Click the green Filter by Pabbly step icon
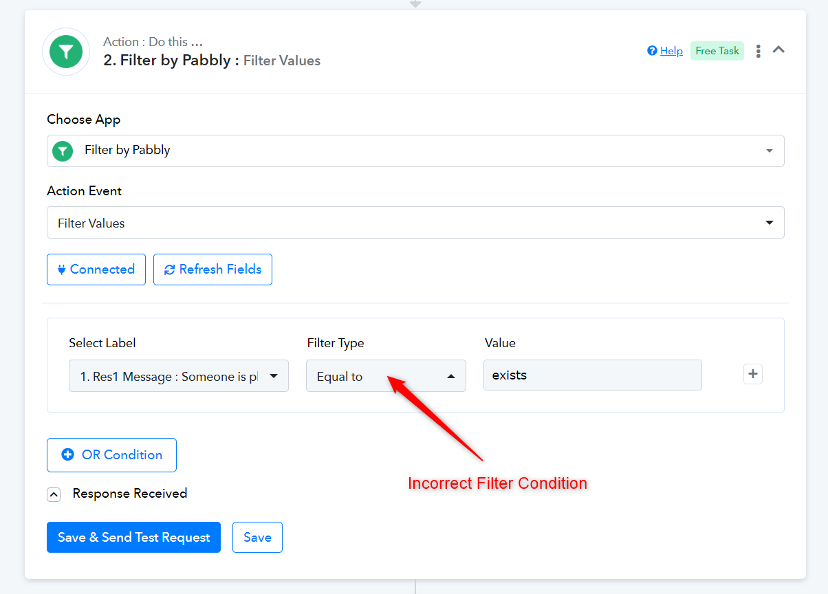This screenshot has width=828, height=594. click(x=66, y=52)
